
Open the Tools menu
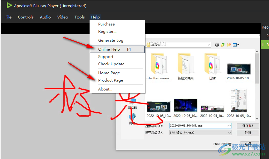coord(80,17)
